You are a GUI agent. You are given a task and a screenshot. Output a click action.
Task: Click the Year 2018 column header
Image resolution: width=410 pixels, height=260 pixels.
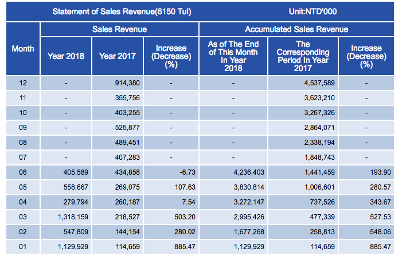[66, 56]
